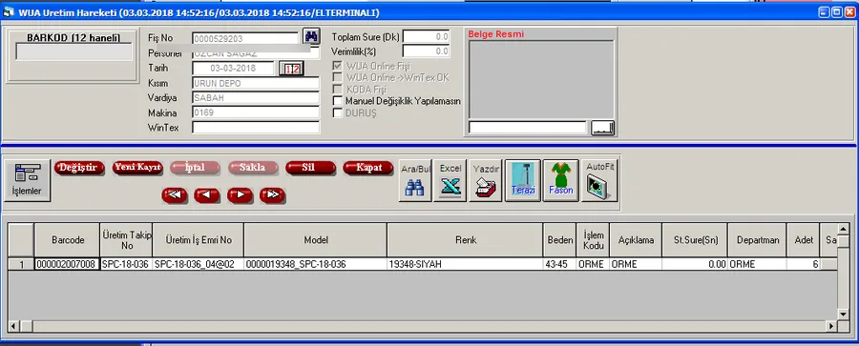Click the Açıklama column header
The height and width of the screenshot is (346, 859).
pyautogui.click(x=636, y=240)
